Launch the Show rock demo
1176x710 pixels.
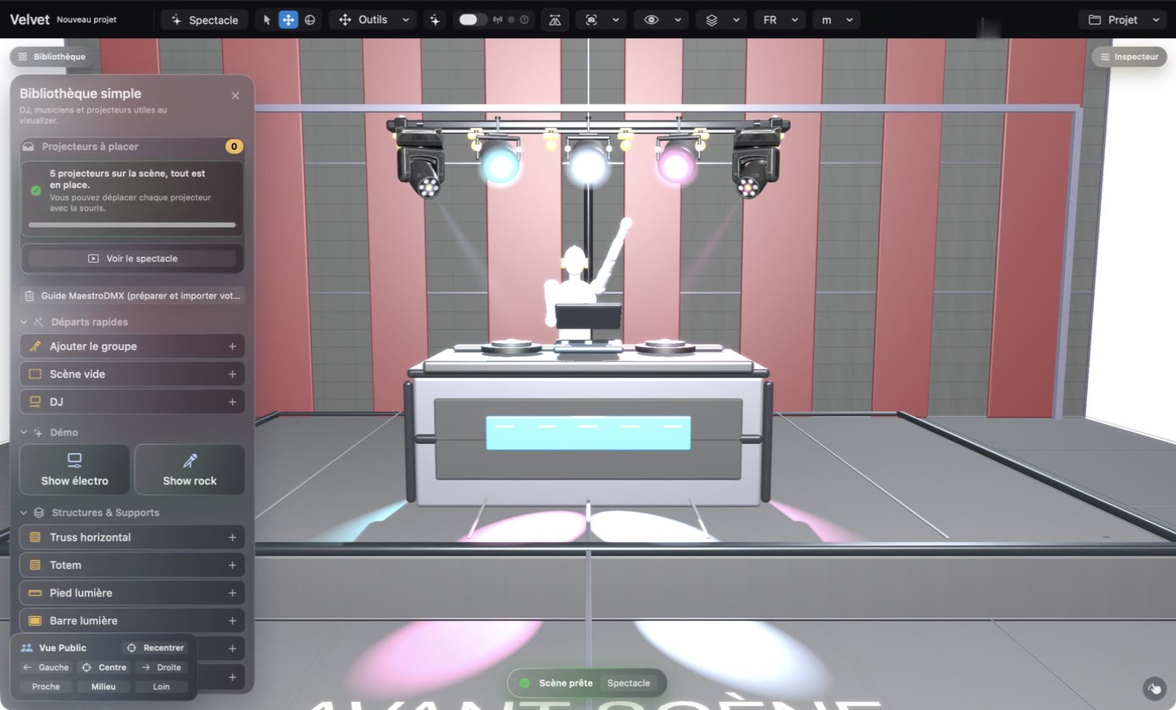[x=190, y=469]
